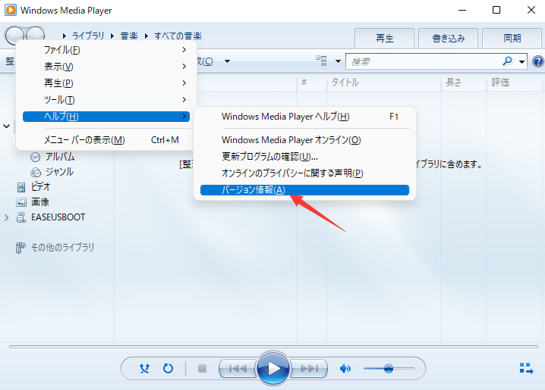Image resolution: width=545 pixels, height=390 pixels.
Task: Click the search magnifier icon
Action: pos(508,61)
